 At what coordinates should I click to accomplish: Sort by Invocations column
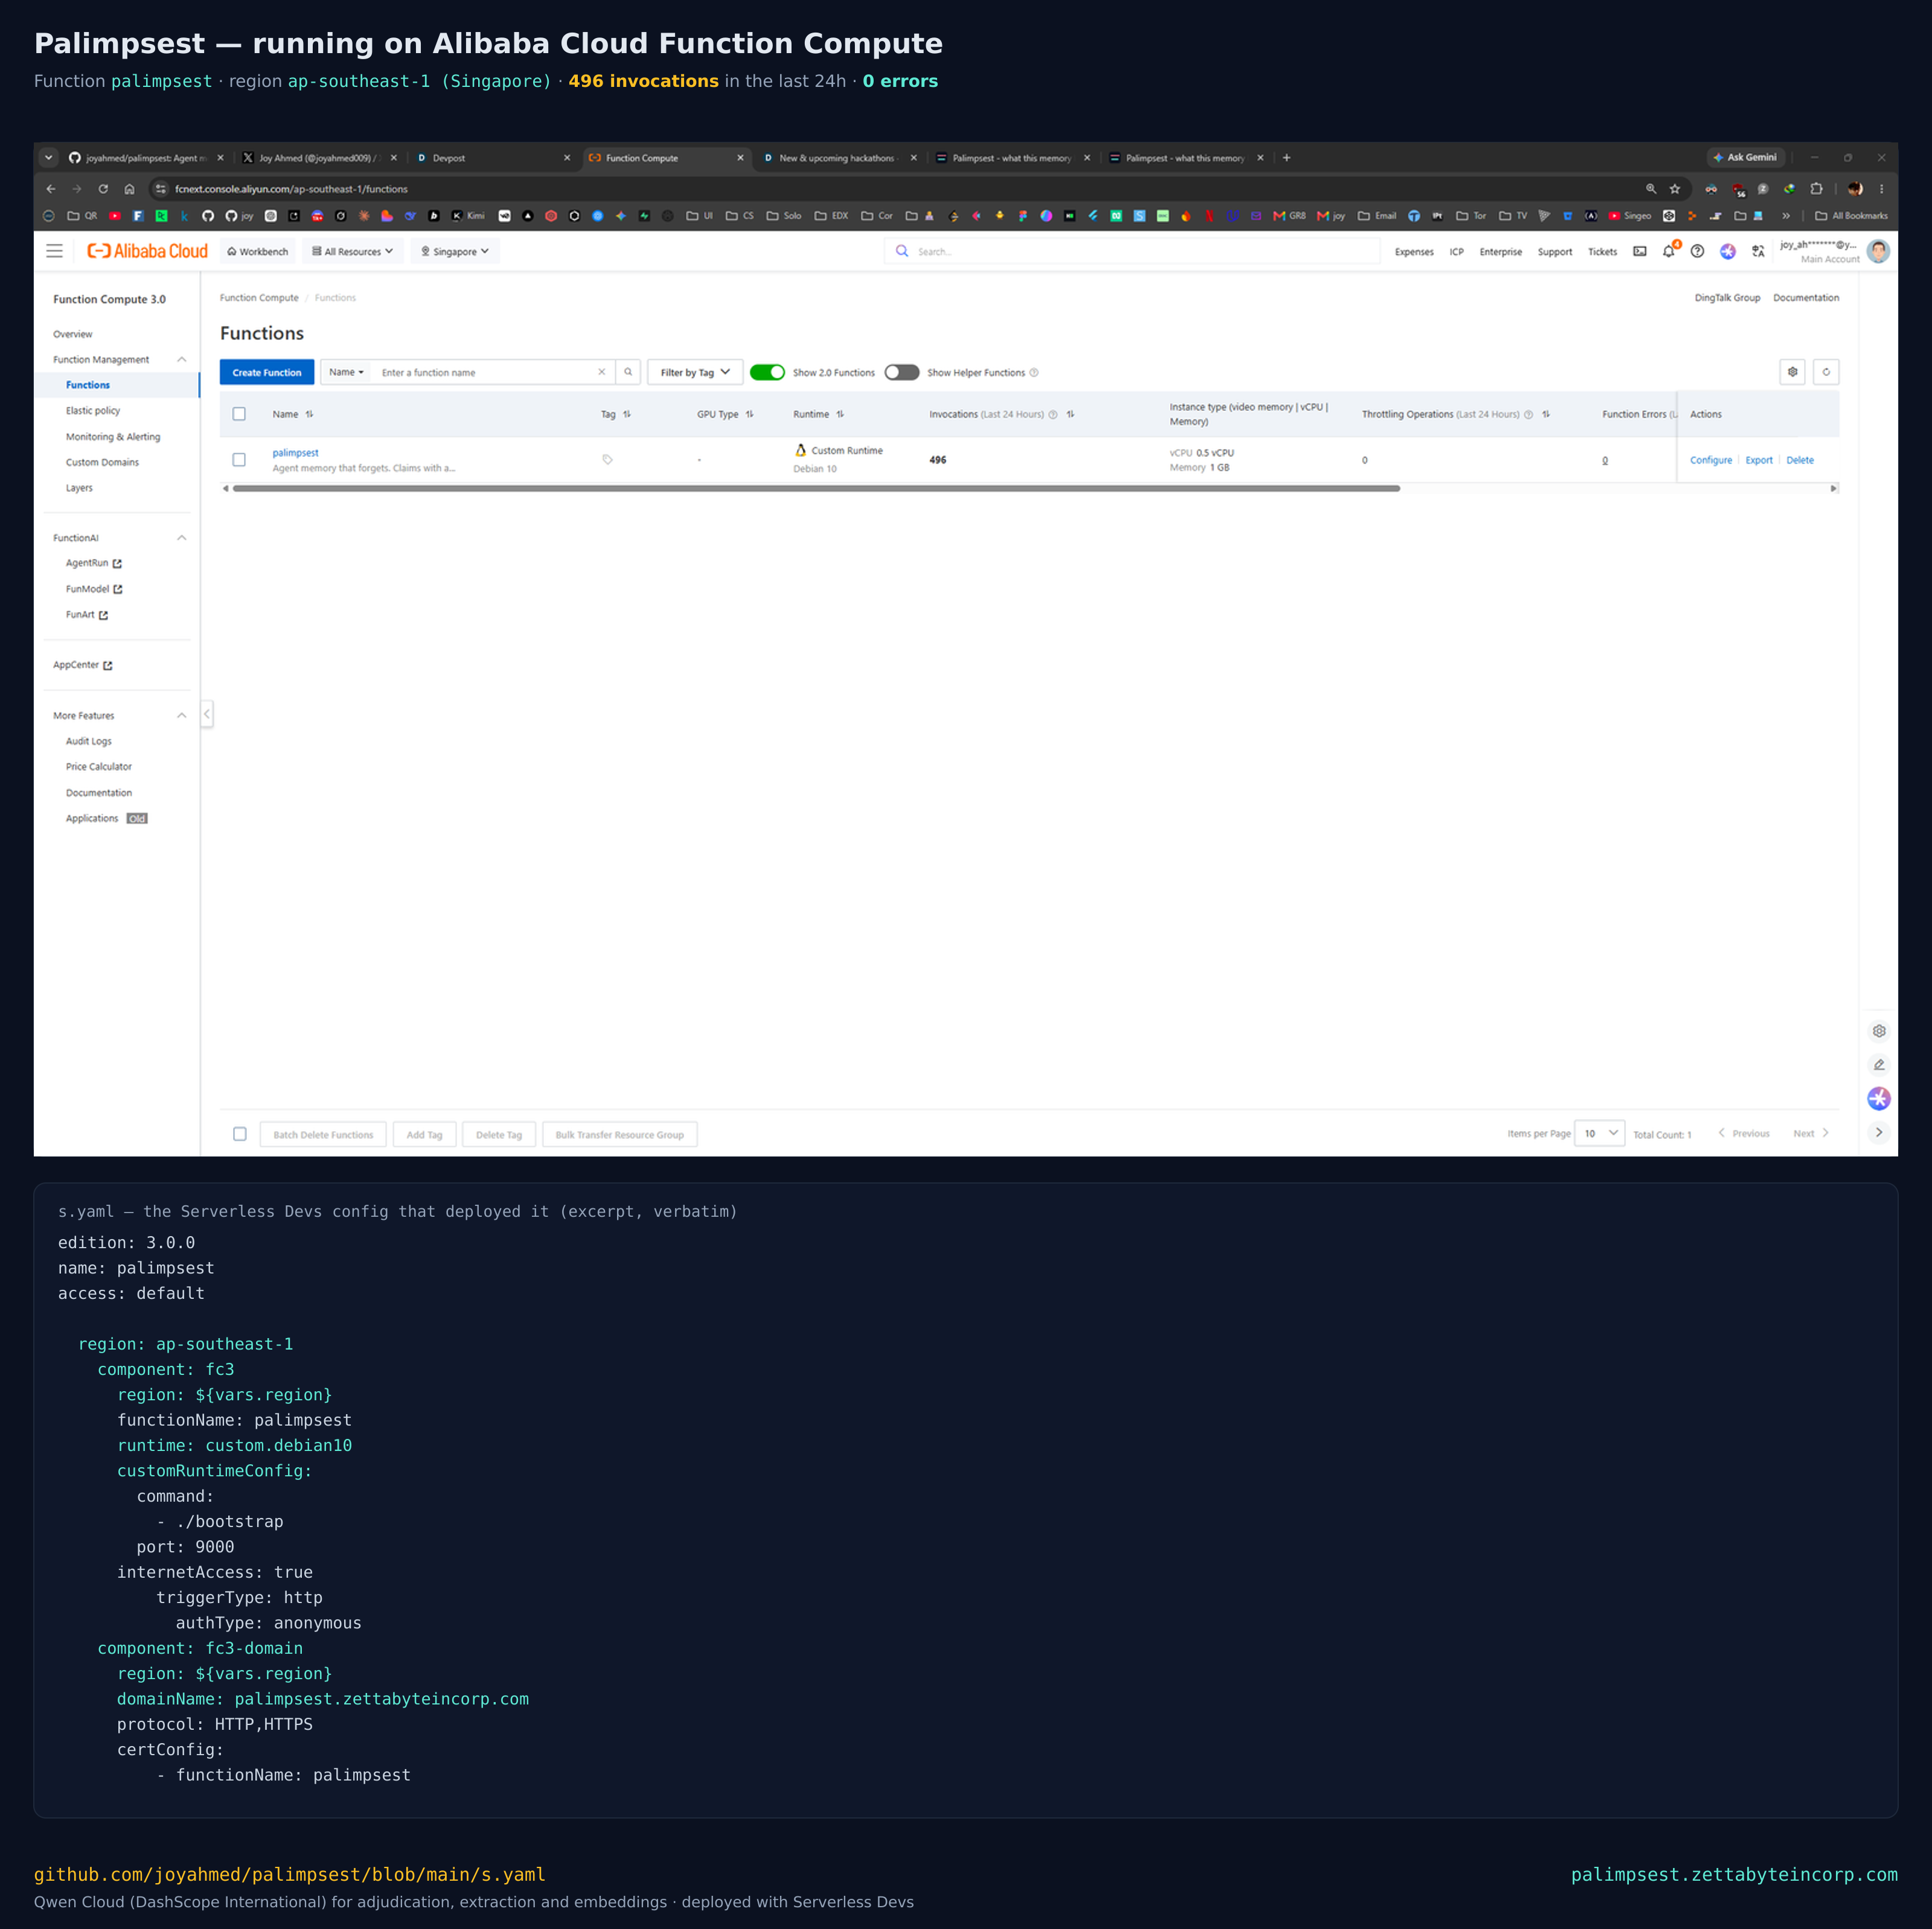click(1070, 414)
